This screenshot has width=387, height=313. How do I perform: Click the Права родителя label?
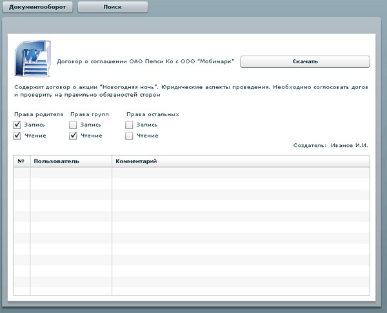(39, 114)
